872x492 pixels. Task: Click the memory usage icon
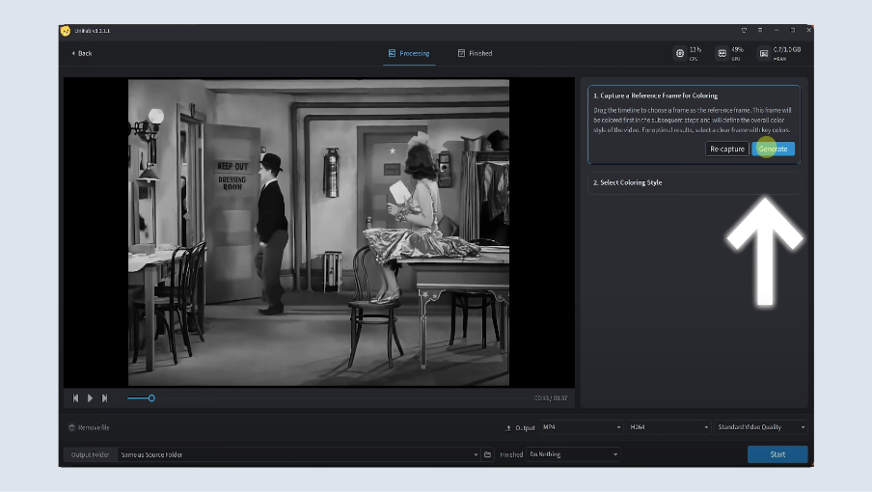(x=764, y=53)
